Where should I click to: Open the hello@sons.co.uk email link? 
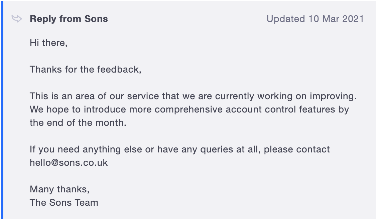click(69, 163)
